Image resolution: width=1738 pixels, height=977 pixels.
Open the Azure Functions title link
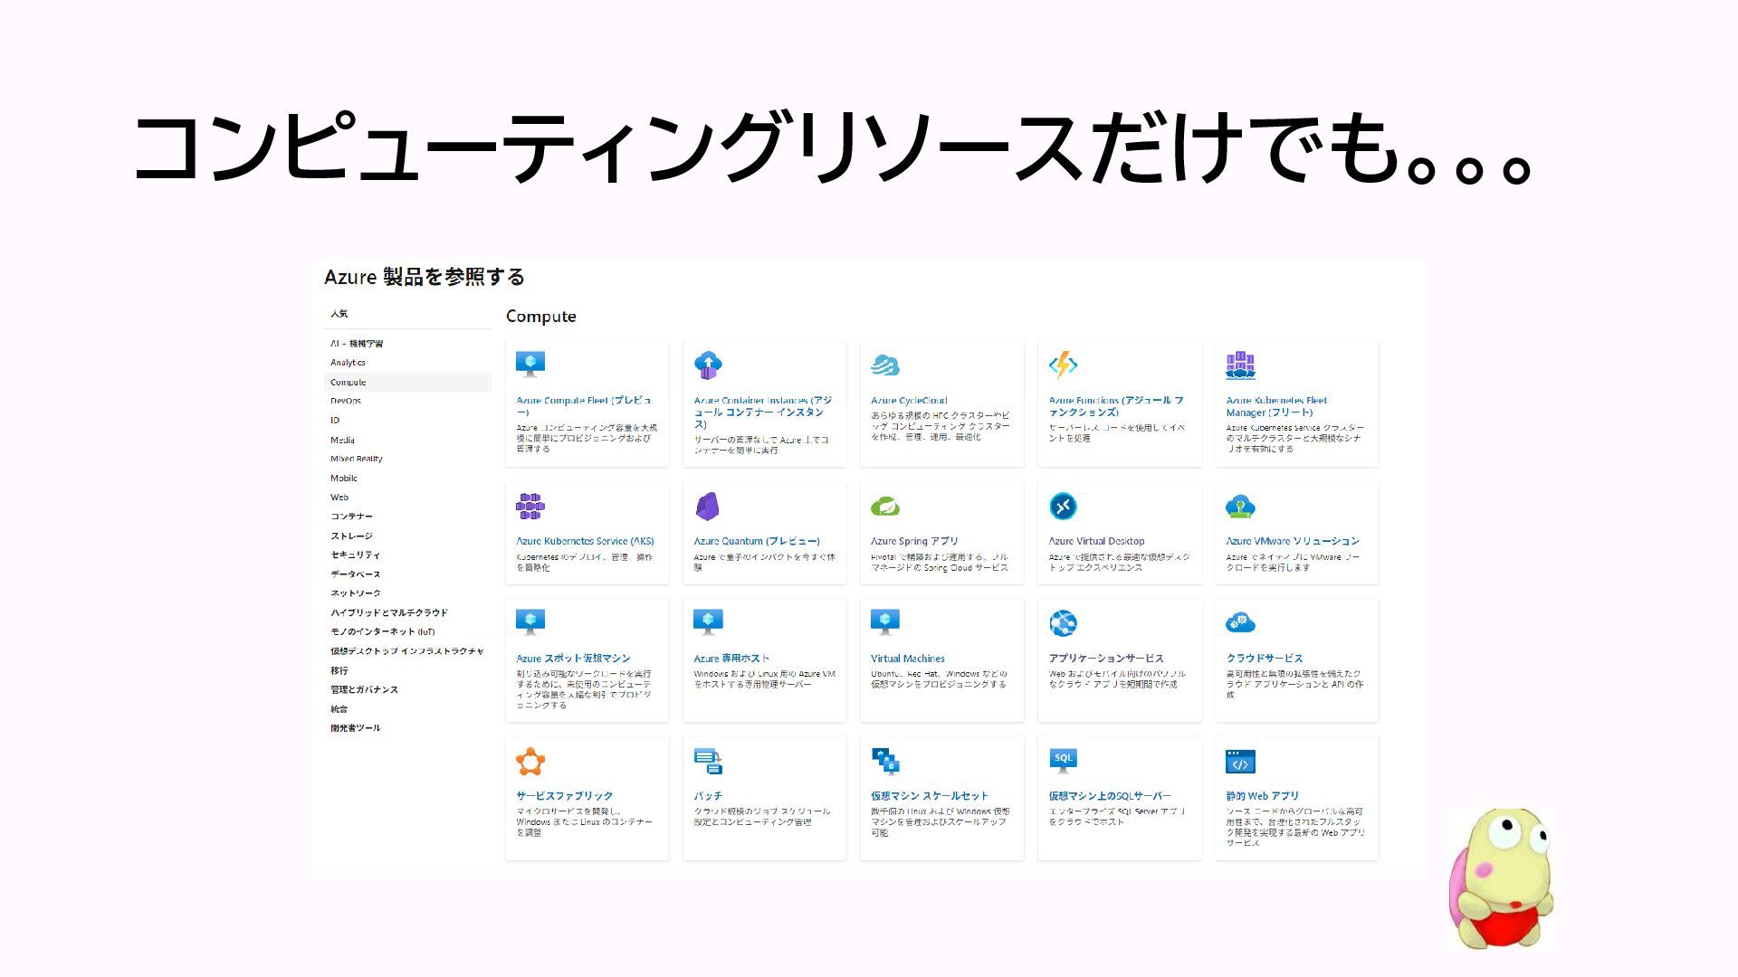1116,406
